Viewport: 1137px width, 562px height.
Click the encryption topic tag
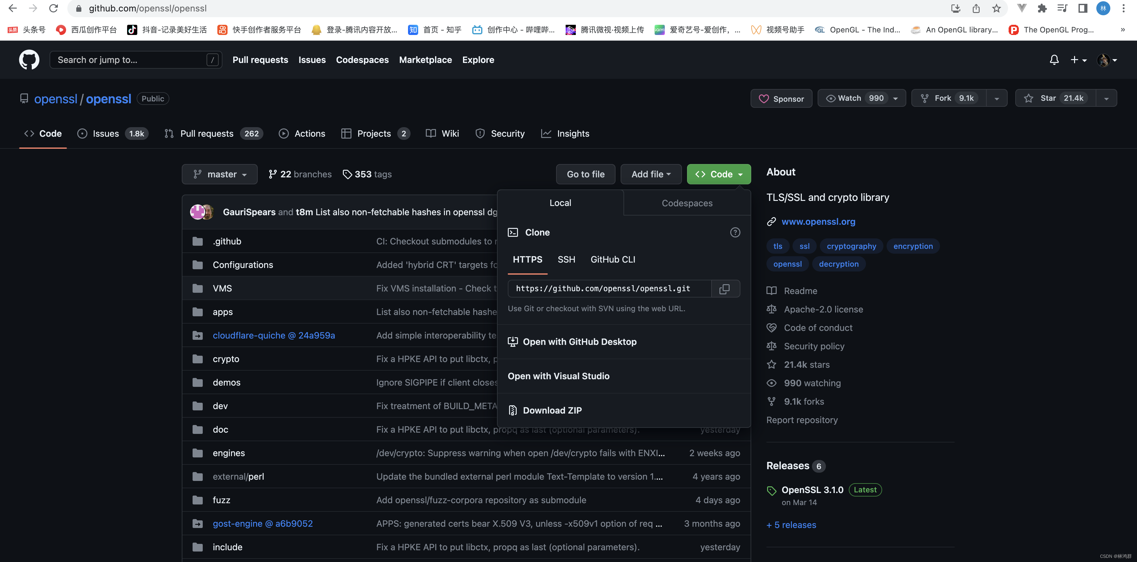913,246
